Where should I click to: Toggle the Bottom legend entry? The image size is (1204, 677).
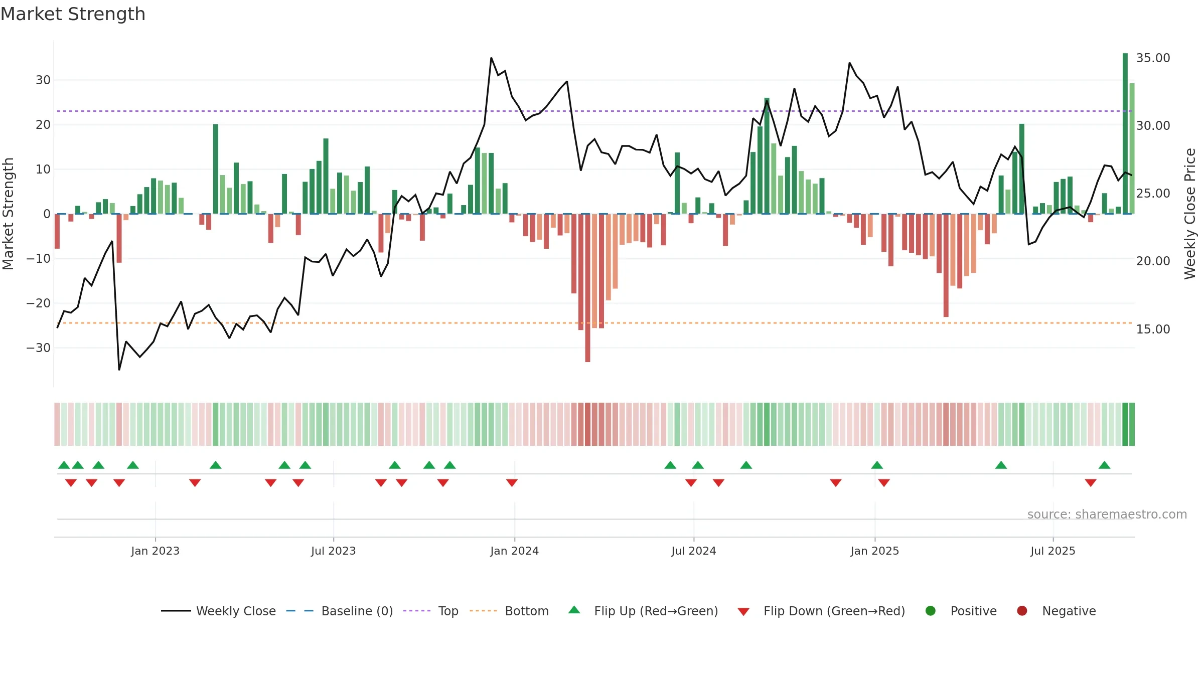[509, 611]
